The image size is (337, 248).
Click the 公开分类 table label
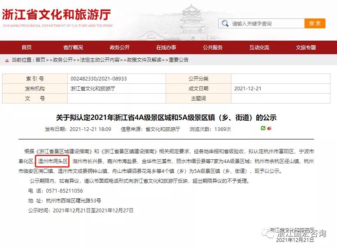(x=199, y=79)
